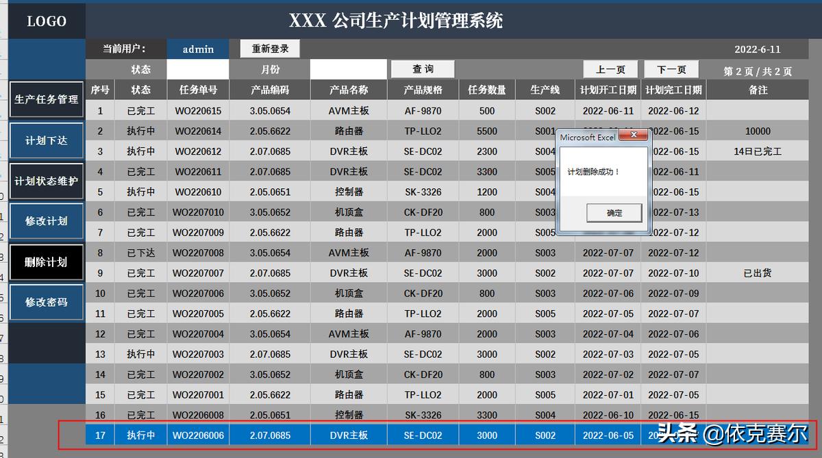Close the Microsoft Excel message box
Image resolution: width=822 pixels, height=458 pixels.
tap(634, 135)
